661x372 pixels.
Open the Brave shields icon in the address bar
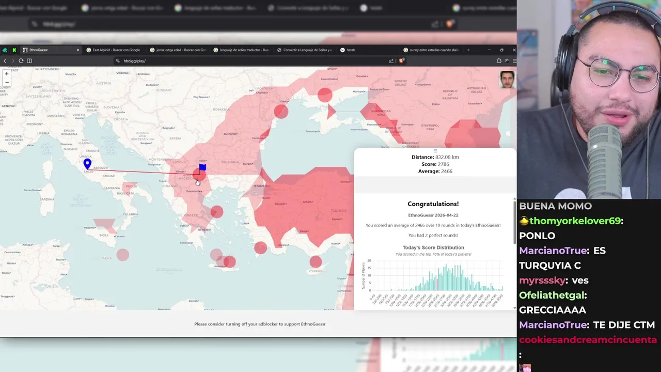coord(401,61)
